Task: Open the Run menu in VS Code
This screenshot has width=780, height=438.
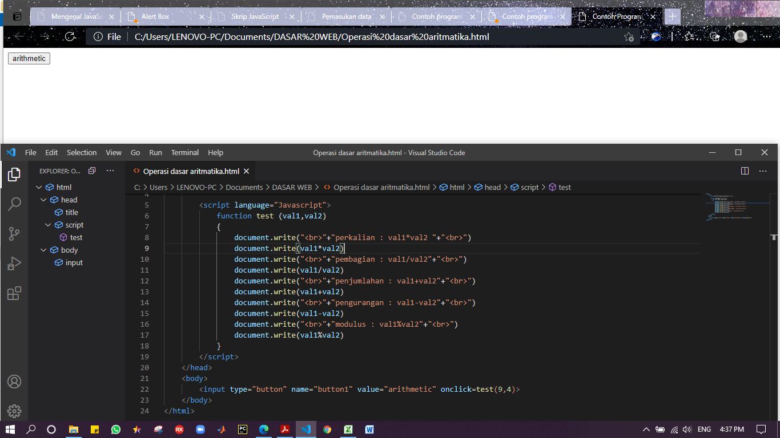Action: tap(155, 152)
